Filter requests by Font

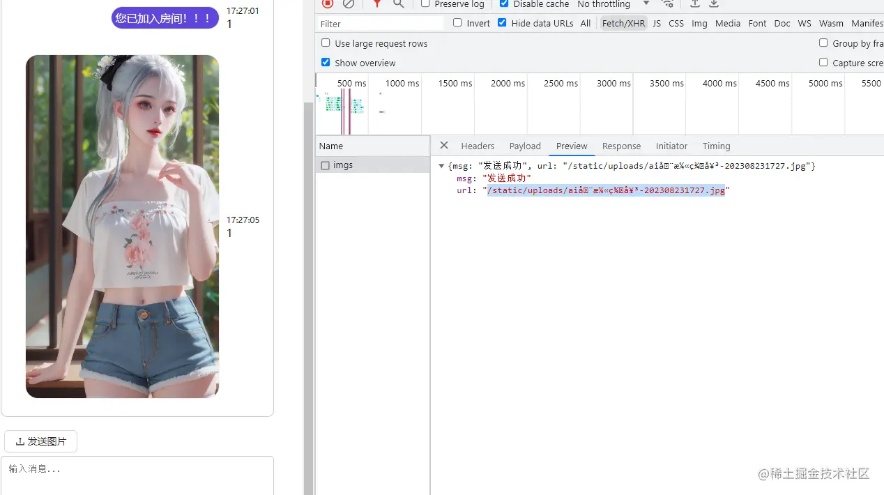tap(757, 24)
